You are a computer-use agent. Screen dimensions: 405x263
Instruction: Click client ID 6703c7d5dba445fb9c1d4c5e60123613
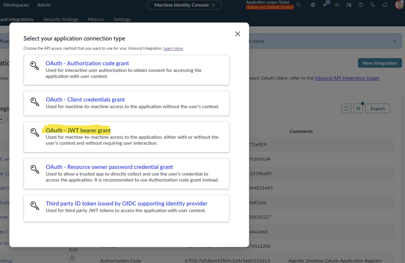coord(228,261)
